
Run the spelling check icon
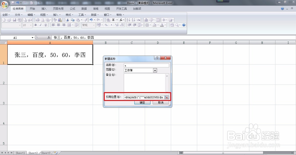(55, 20)
